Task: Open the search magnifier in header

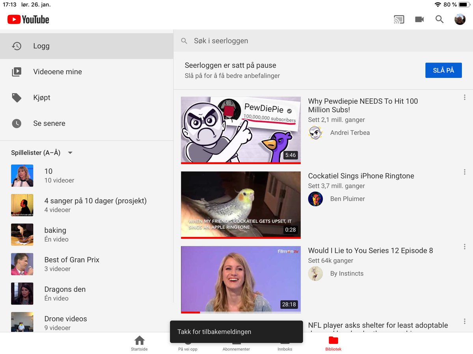Action: coord(439,19)
